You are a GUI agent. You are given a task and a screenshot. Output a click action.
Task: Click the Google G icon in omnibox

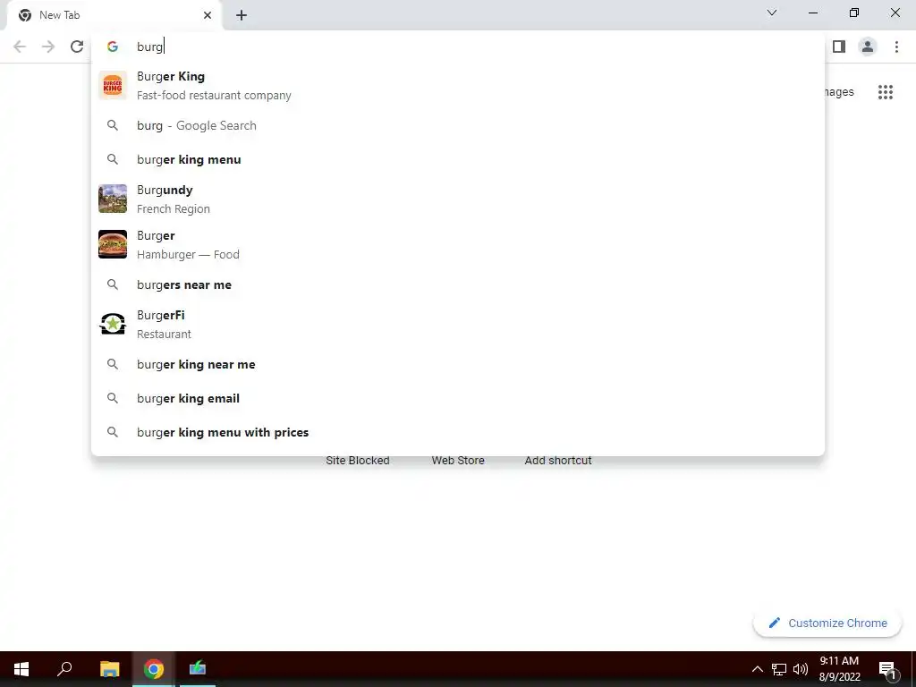pos(113,47)
